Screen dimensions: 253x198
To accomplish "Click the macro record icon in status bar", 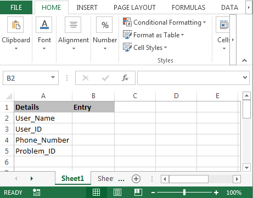I will click(x=36, y=193).
